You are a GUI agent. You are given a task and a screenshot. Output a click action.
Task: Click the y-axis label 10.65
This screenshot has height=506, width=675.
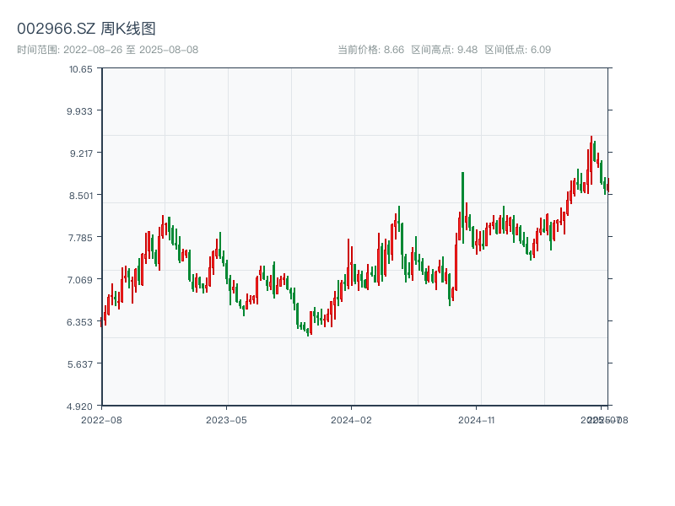point(80,69)
